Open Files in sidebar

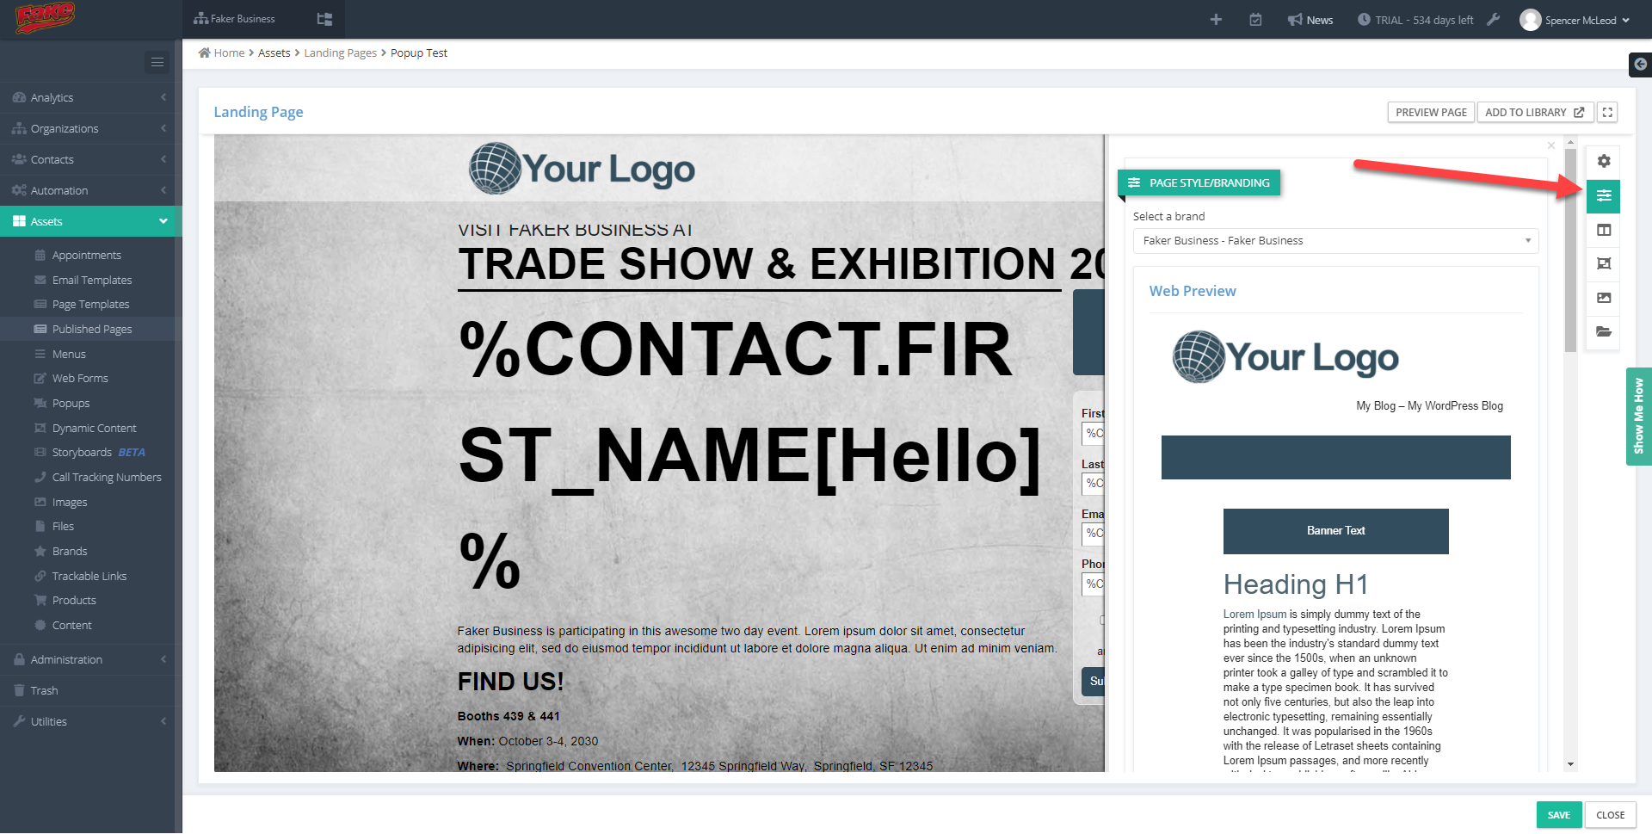87,527
